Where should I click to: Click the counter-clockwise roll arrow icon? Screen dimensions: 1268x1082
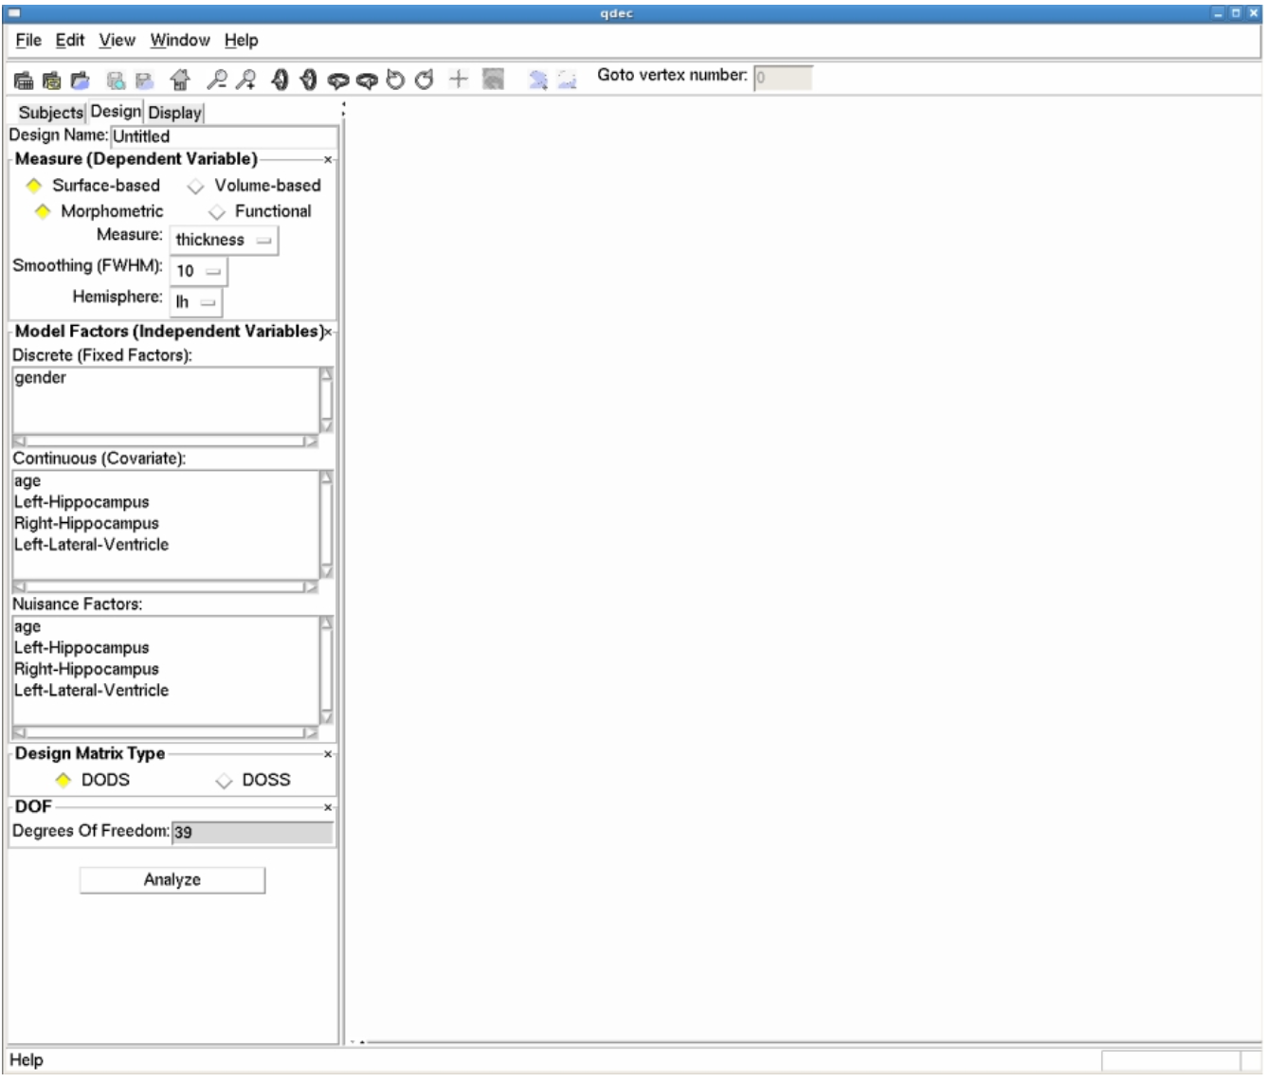[x=395, y=80]
